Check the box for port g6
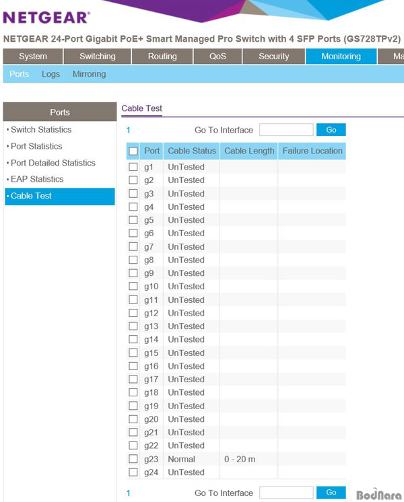Screen dimensions: 404x502 [x=133, y=233]
